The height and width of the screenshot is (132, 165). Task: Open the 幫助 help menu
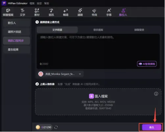click(x=47, y=3)
